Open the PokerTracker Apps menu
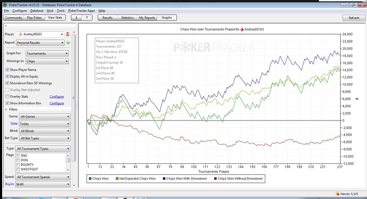This screenshot has width=367, height=199. pyautogui.click(x=81, y=11)
